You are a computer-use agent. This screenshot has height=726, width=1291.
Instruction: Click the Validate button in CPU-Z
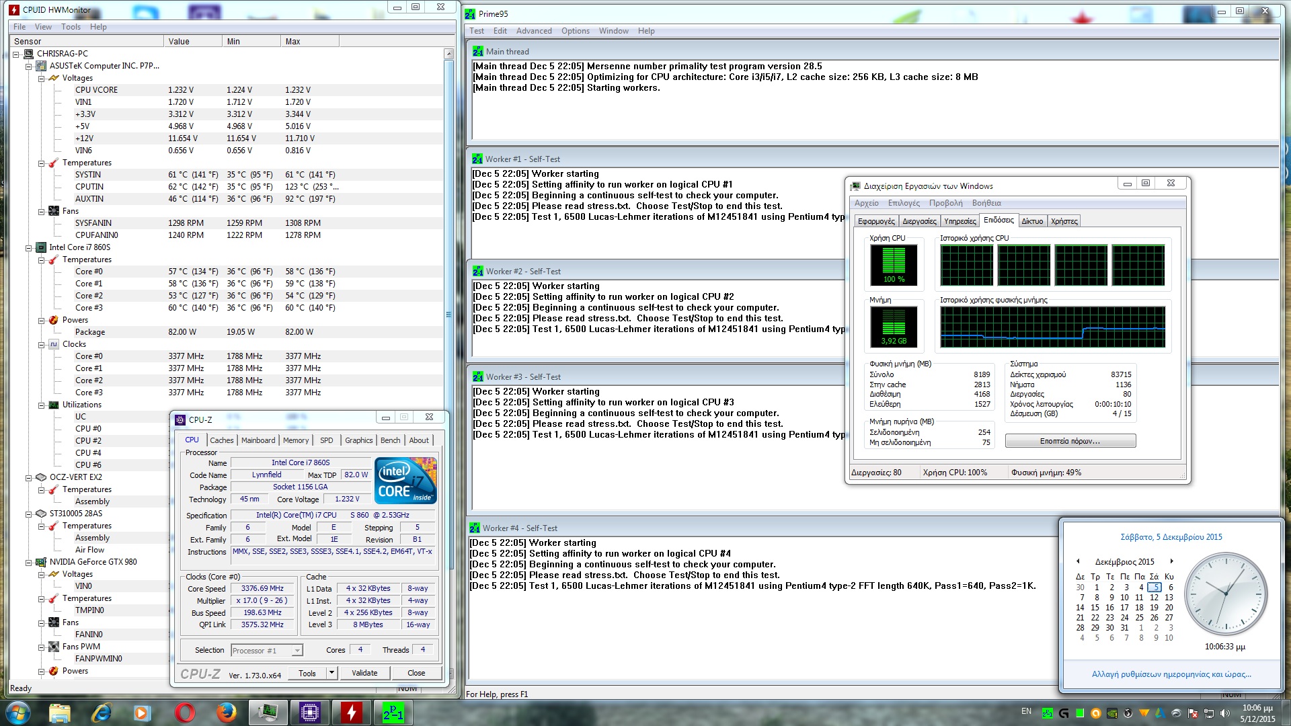(364, 673)
